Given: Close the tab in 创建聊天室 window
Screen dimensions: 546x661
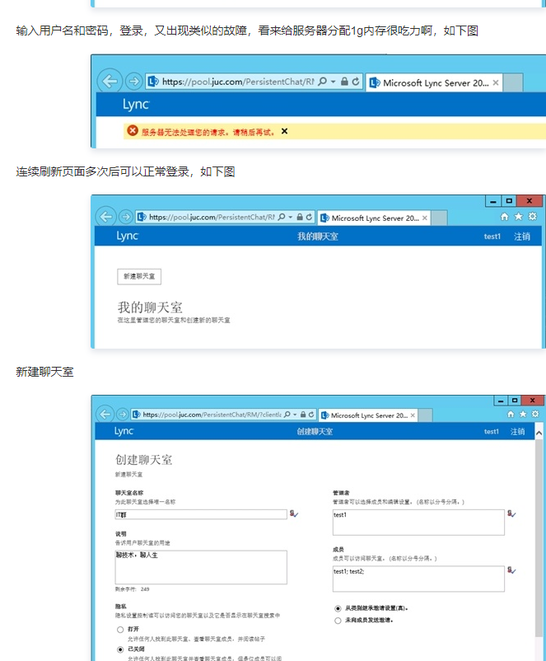Looking at the screenshot, I should [413, 415].
